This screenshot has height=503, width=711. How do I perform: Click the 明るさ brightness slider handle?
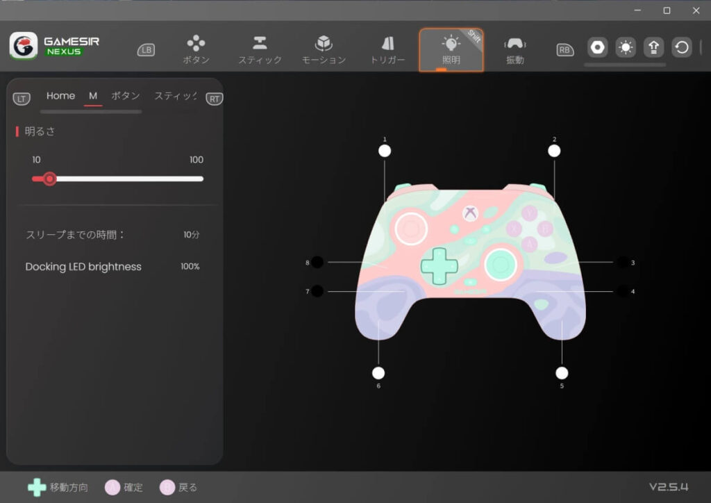pyautogui.click(x=49, y=179)
